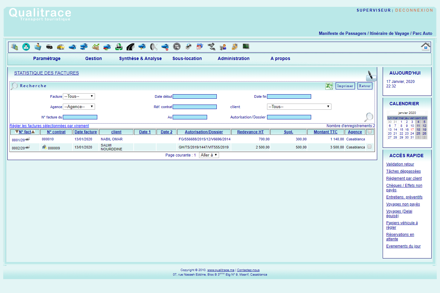Check the box for invoice 0002/20
This screenshot has width=440, height=293.
click(x=369, y=147)
